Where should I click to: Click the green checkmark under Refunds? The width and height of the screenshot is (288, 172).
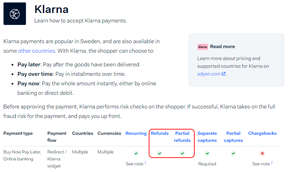[x=160, y=153]
